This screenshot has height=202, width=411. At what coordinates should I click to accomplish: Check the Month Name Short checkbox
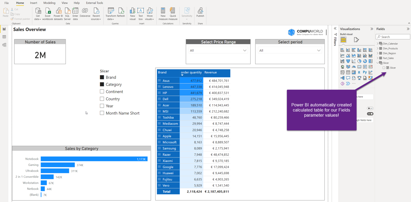tap(102, 113)
